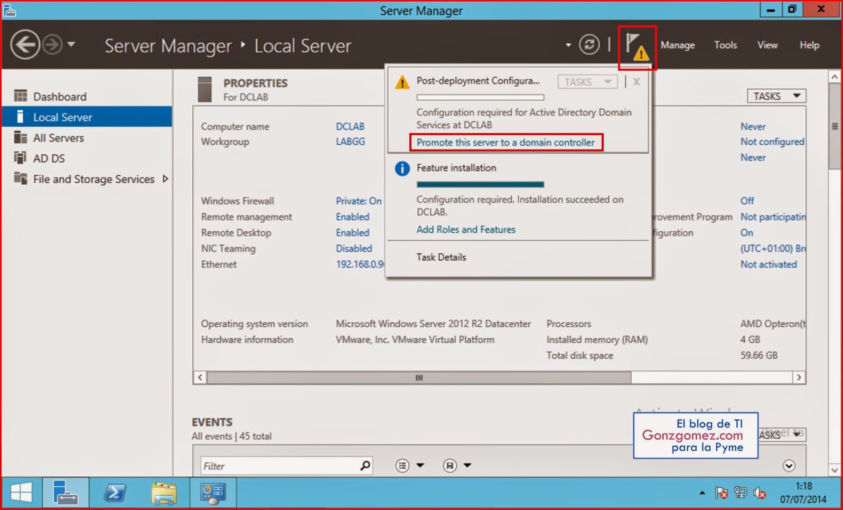Viewport: 843px width, 510px height.
Task: Click the Not activated link
Action: click(x=769, y=265)
